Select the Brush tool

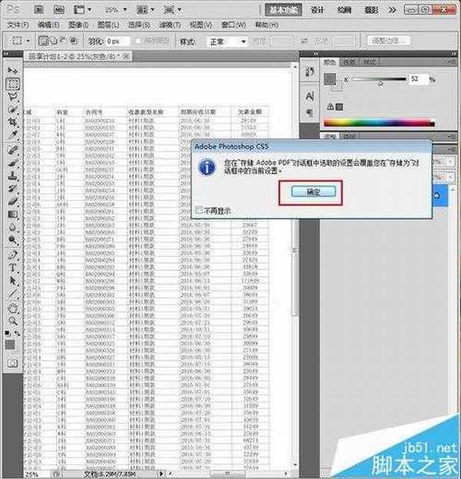13,163
